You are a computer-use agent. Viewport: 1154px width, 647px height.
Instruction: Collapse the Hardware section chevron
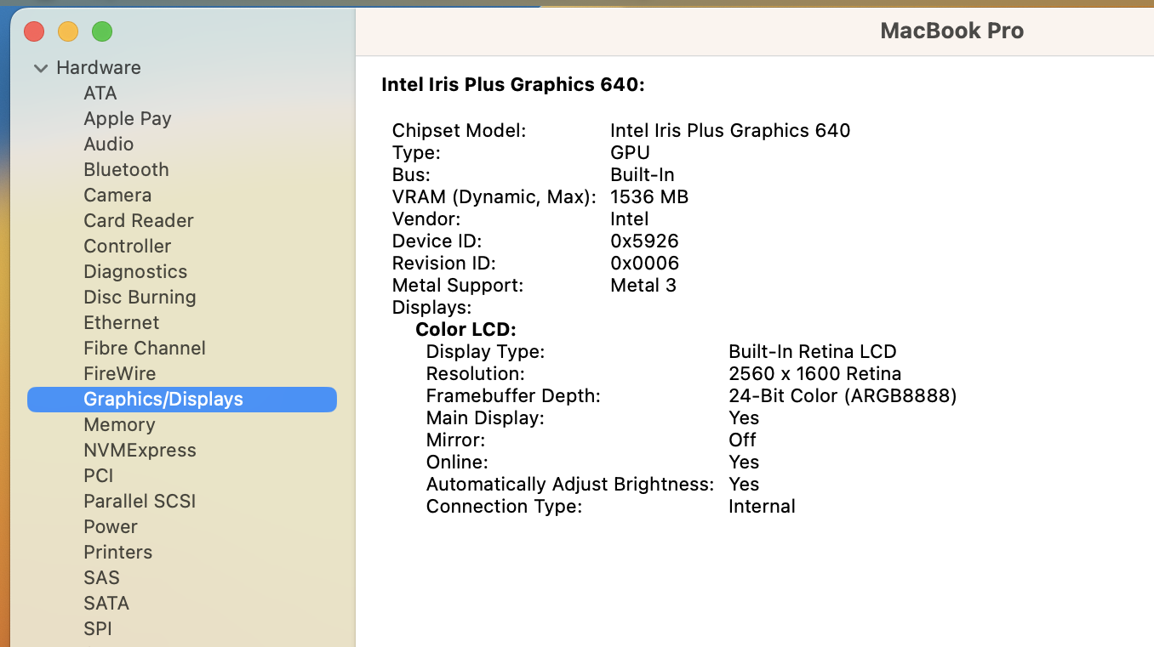[40, 68]
